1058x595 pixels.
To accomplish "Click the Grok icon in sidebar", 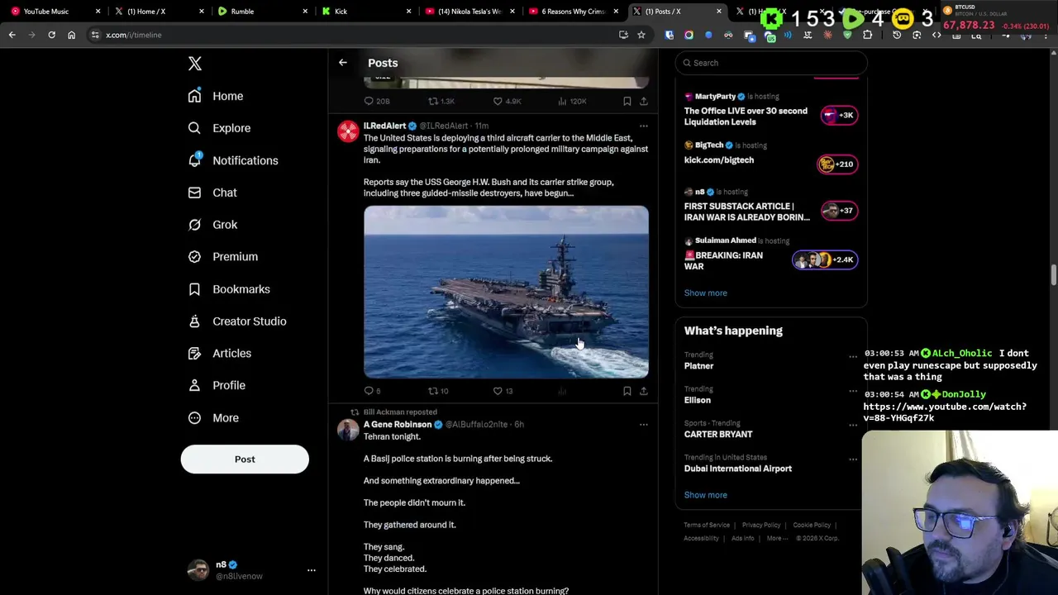I will 194,225.
